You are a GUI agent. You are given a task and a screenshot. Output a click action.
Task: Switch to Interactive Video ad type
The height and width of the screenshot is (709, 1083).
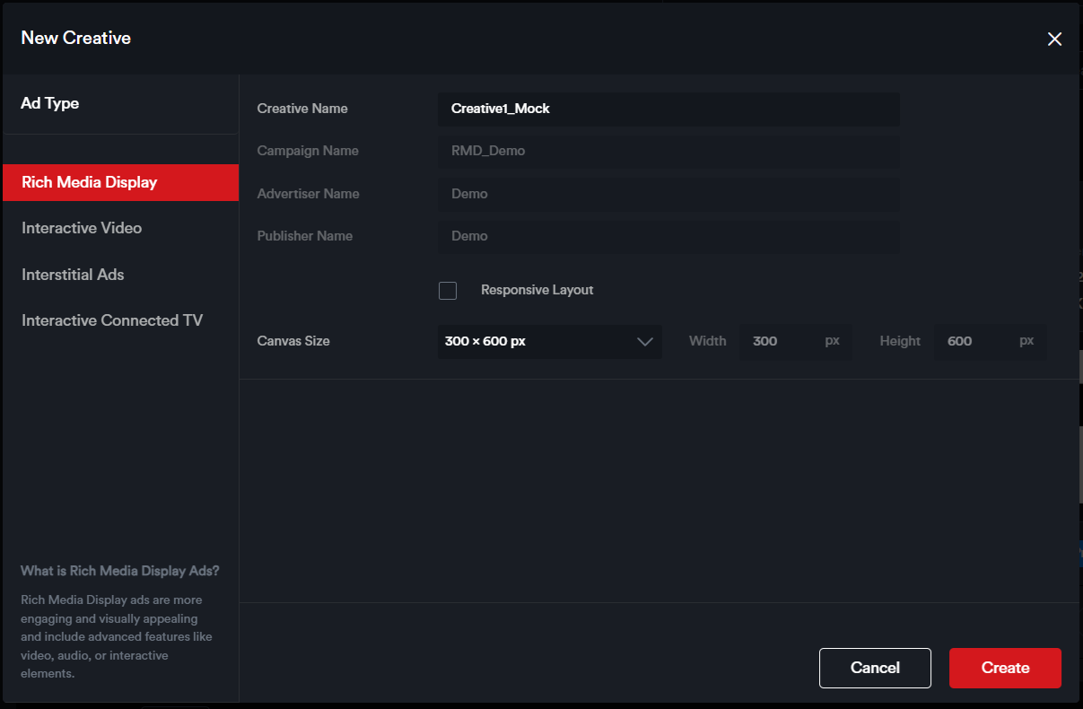click(82, 228)
